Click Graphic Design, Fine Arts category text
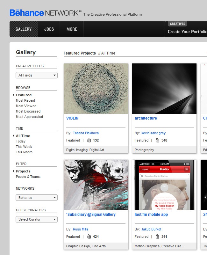 86,246
